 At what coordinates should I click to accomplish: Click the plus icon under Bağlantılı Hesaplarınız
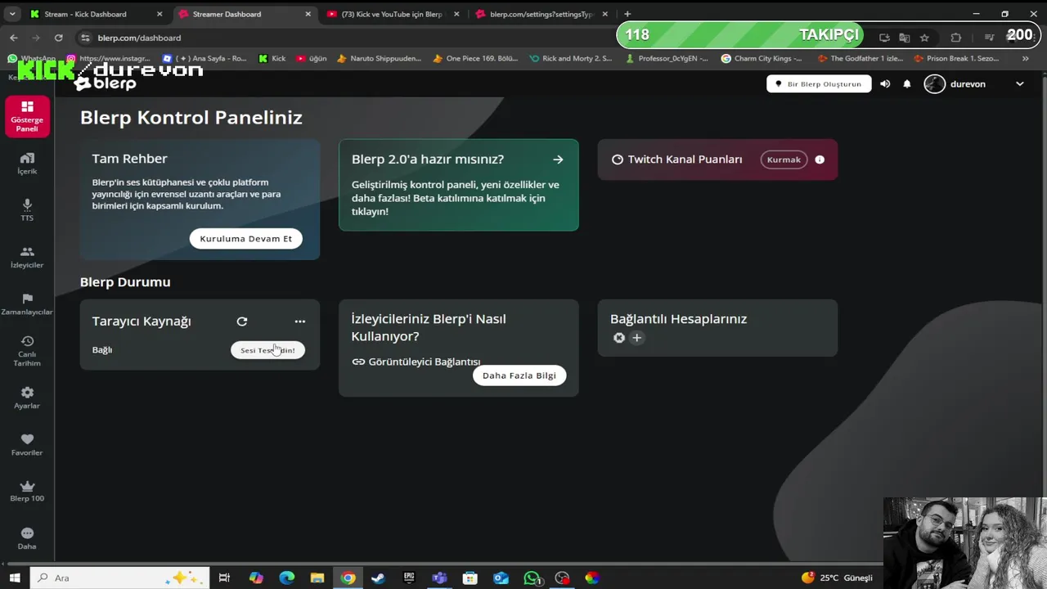pos(636,338)
